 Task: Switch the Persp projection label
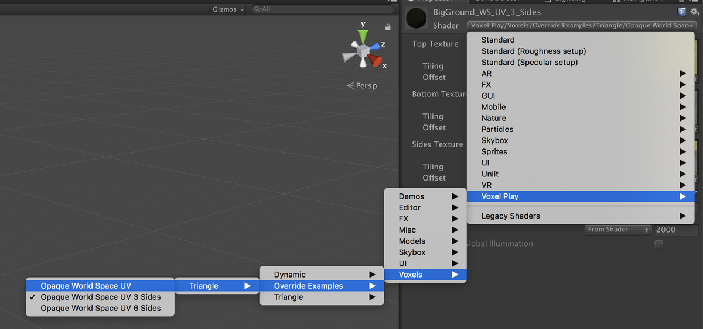362,86
